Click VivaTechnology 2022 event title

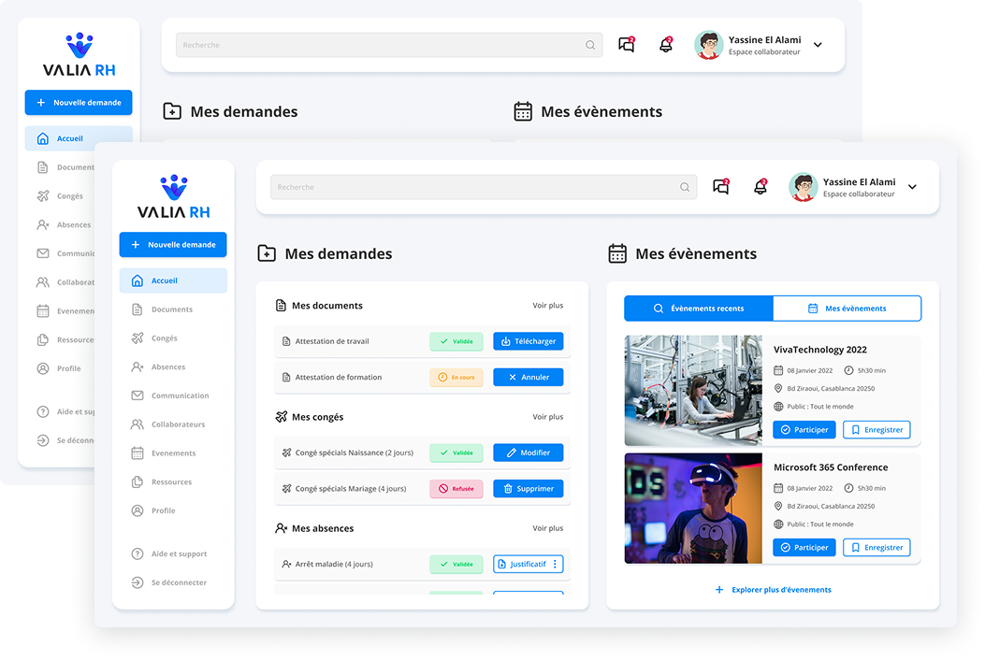pyautogui.click(x=819, y=350)
